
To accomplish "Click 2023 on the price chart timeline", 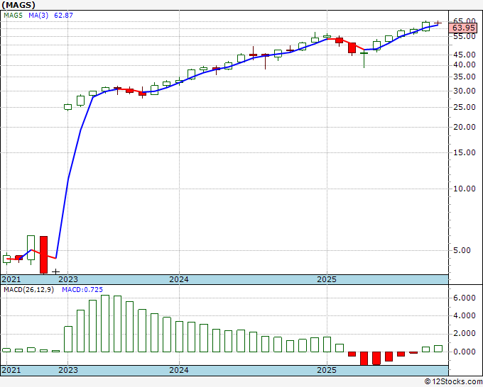I will 68,279.
